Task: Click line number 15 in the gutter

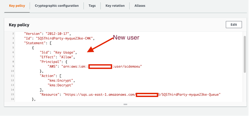Action: (x=13, y=94)
